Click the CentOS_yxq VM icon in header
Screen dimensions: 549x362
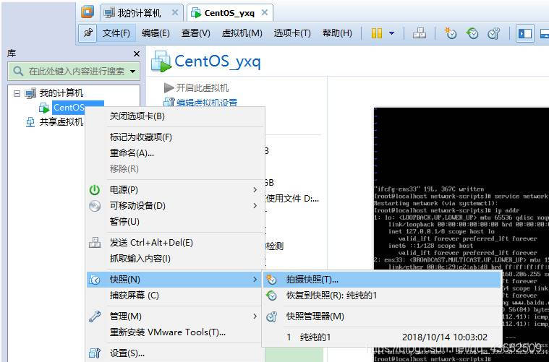(161, 61)
